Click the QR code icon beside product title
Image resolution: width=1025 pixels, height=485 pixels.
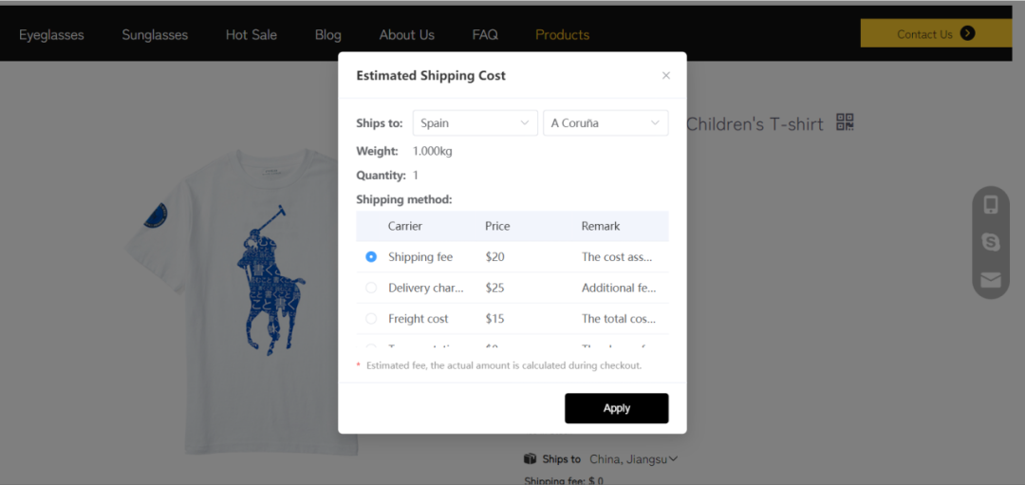(x=845, y=121)
